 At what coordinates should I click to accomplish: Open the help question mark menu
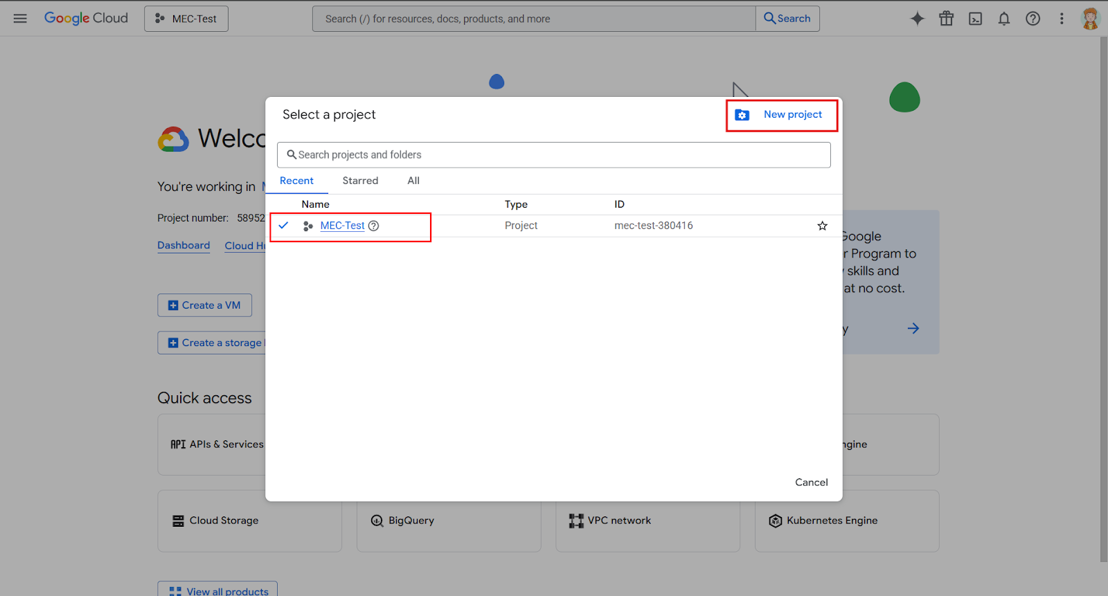pyautogui.click(x=1033, y=19)
